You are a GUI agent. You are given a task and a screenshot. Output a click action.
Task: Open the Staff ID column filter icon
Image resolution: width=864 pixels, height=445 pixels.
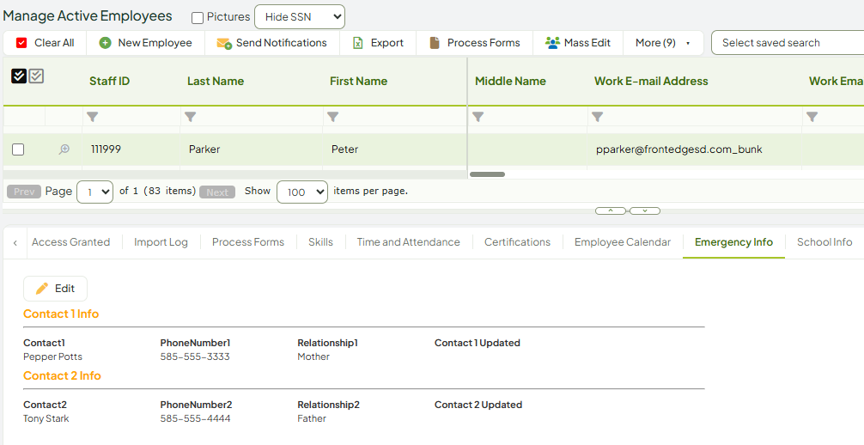(93, 117)
